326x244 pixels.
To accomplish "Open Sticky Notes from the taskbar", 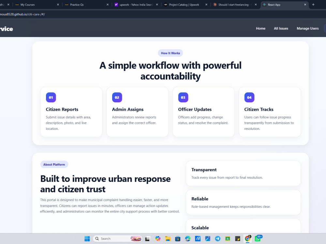I will point(238,238).
